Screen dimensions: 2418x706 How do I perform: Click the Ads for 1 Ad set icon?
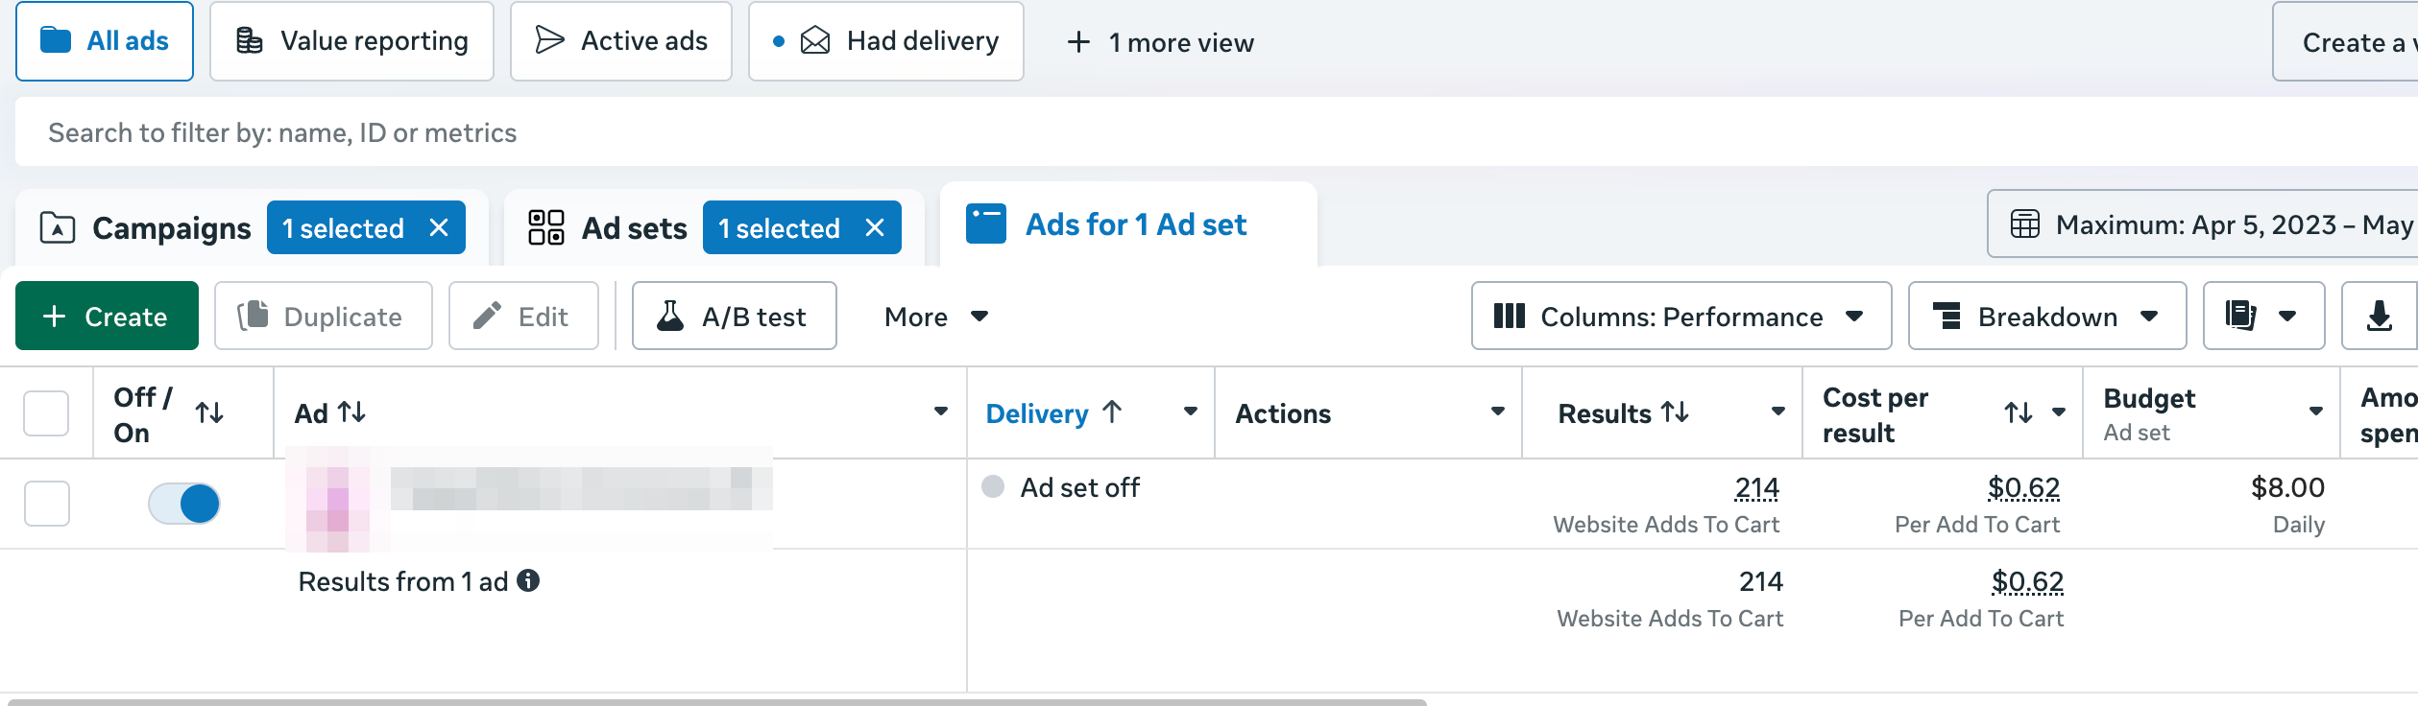tap(985, 224)
